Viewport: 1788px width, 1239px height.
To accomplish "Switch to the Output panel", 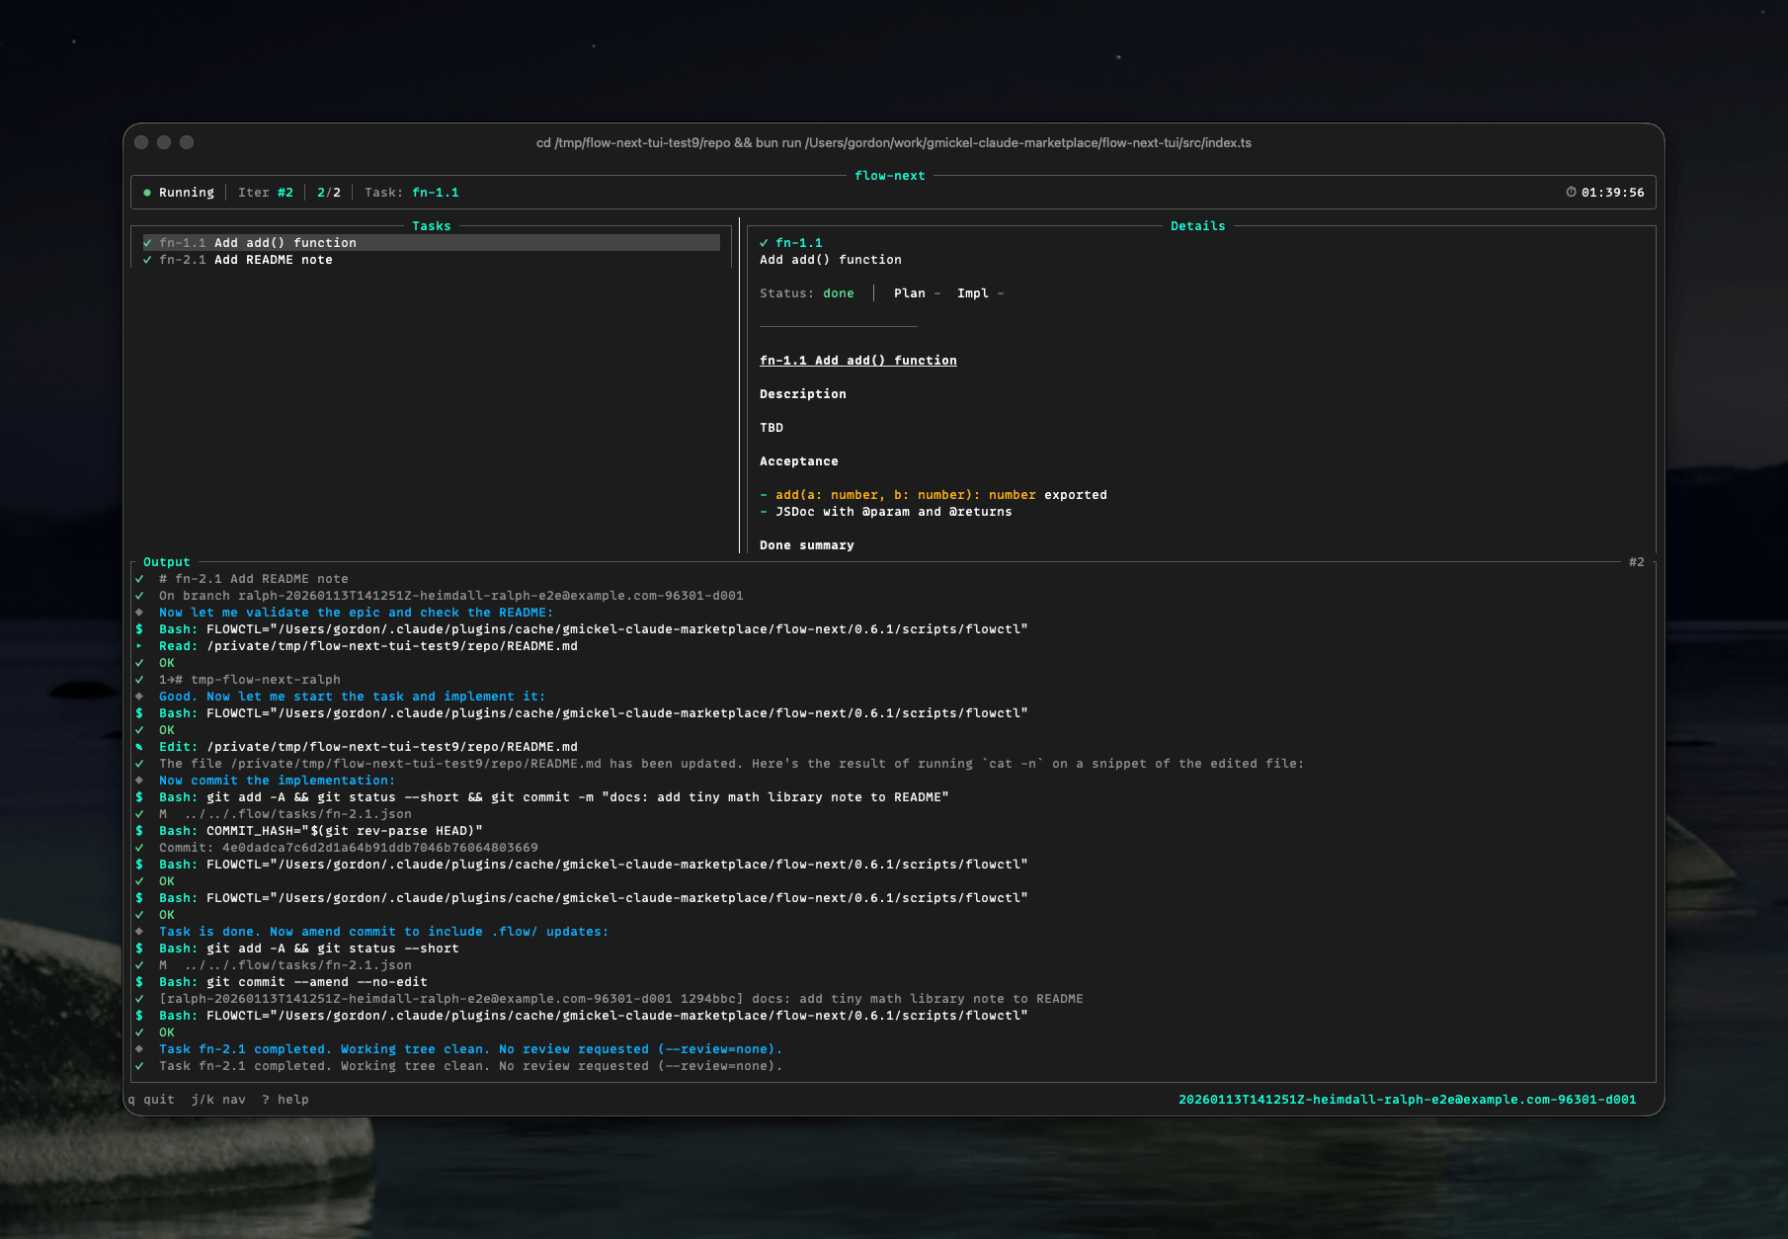I will click(166, 561).
